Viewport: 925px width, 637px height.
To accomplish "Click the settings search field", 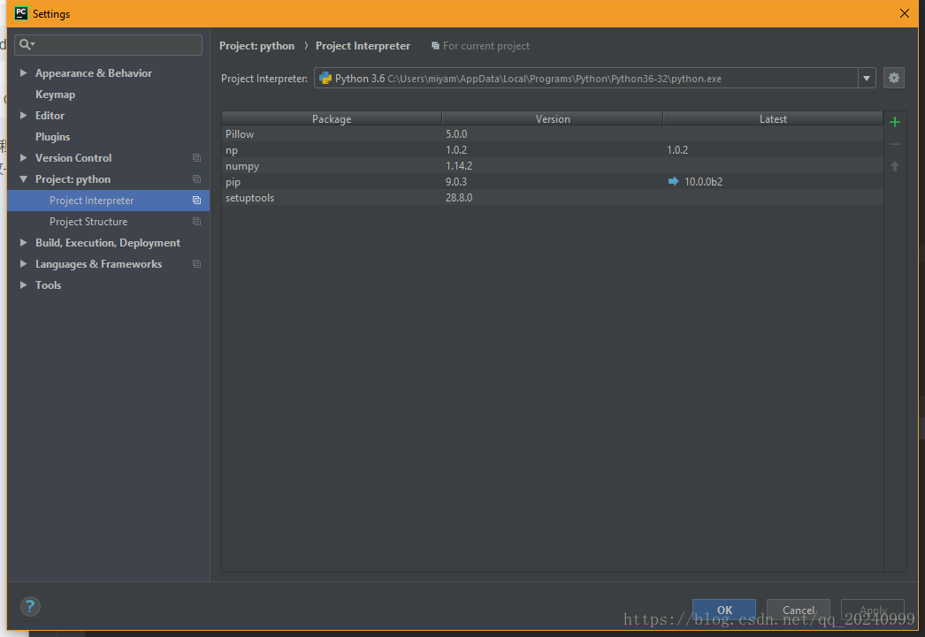I will tap(109, 45).
